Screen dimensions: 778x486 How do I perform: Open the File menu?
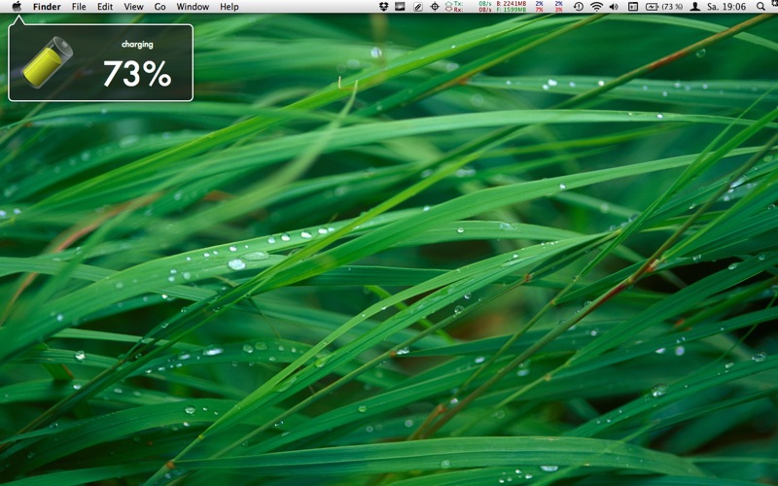[x=79, y=7]
